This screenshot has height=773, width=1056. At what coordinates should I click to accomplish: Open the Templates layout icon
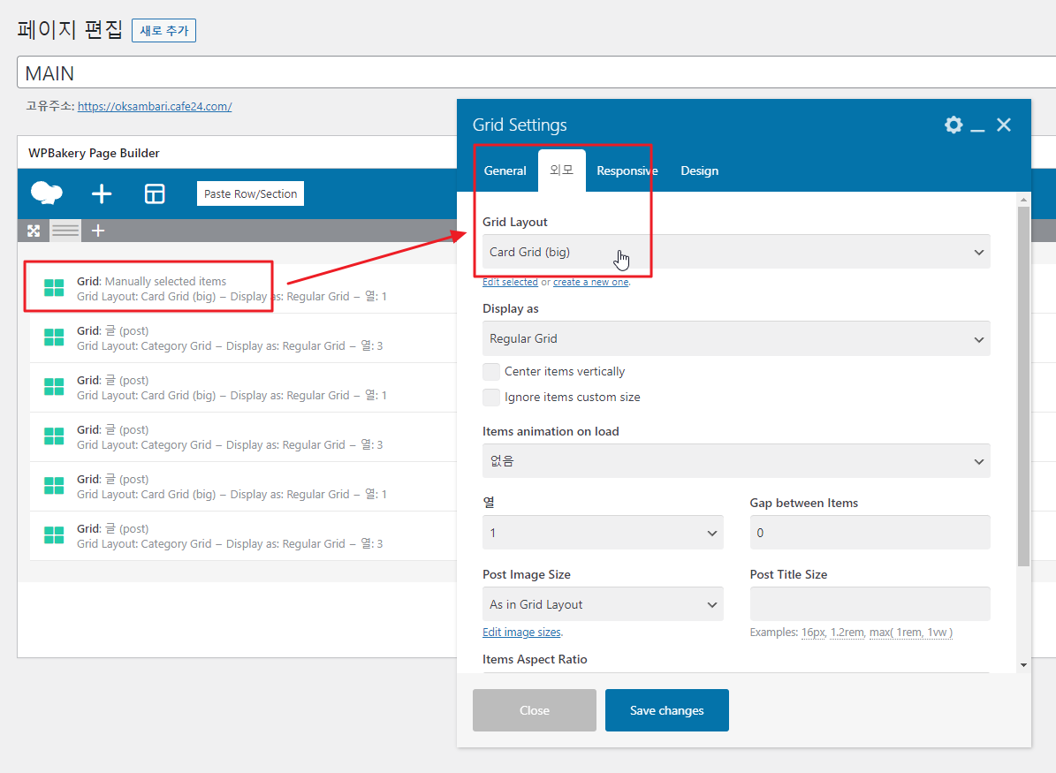point(155,194)
